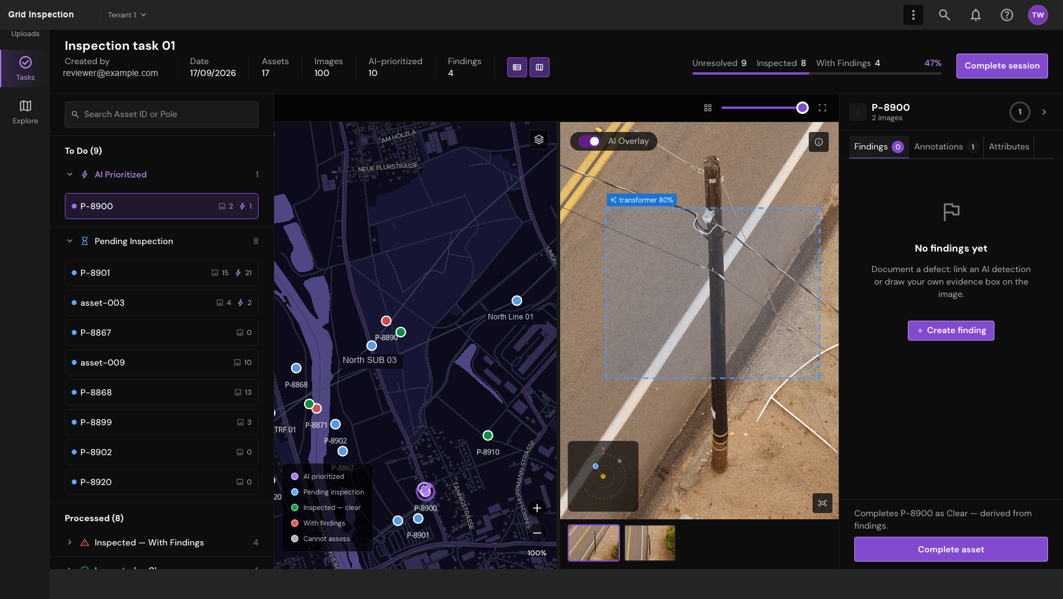This screenshot has height=599, width=1063.
Task: Click the P-8910 marker on the map
Action: pyautogui.click(x=487, y=435)
